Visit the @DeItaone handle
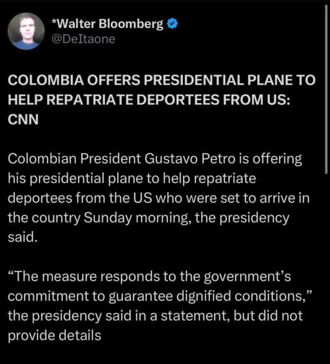 point(83,39)
